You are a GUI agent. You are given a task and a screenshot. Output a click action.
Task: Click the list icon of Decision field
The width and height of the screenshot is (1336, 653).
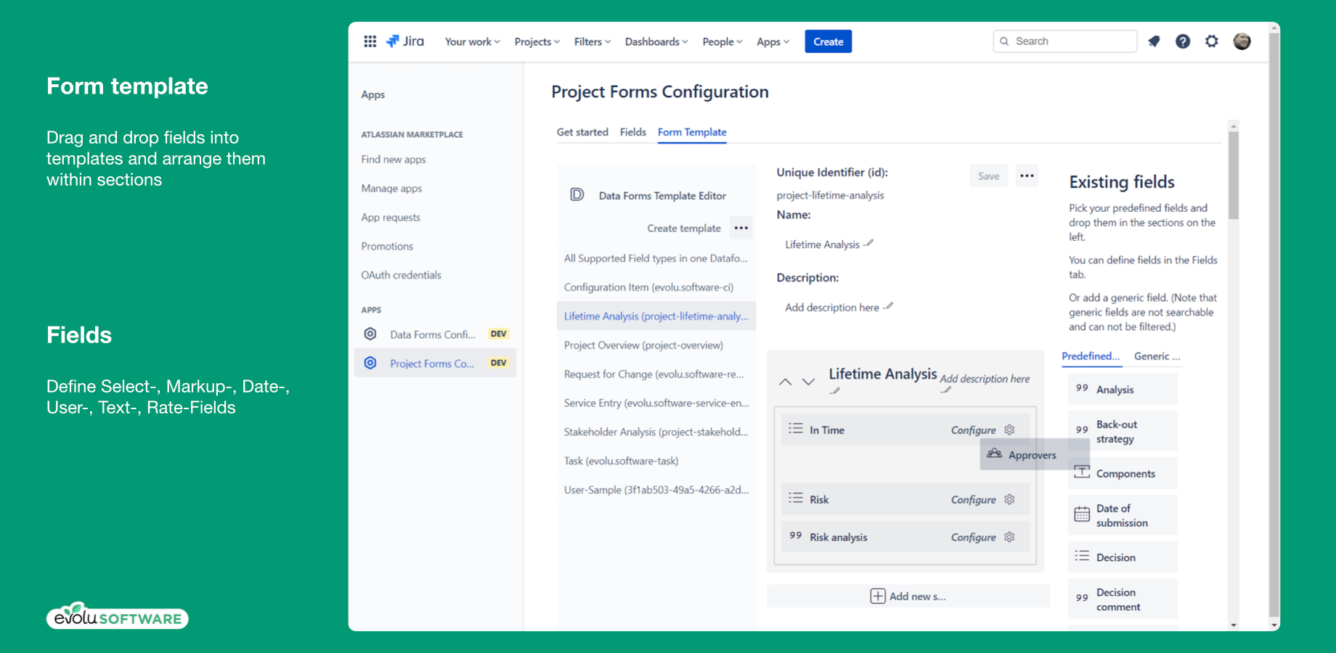click(1082, 556)
